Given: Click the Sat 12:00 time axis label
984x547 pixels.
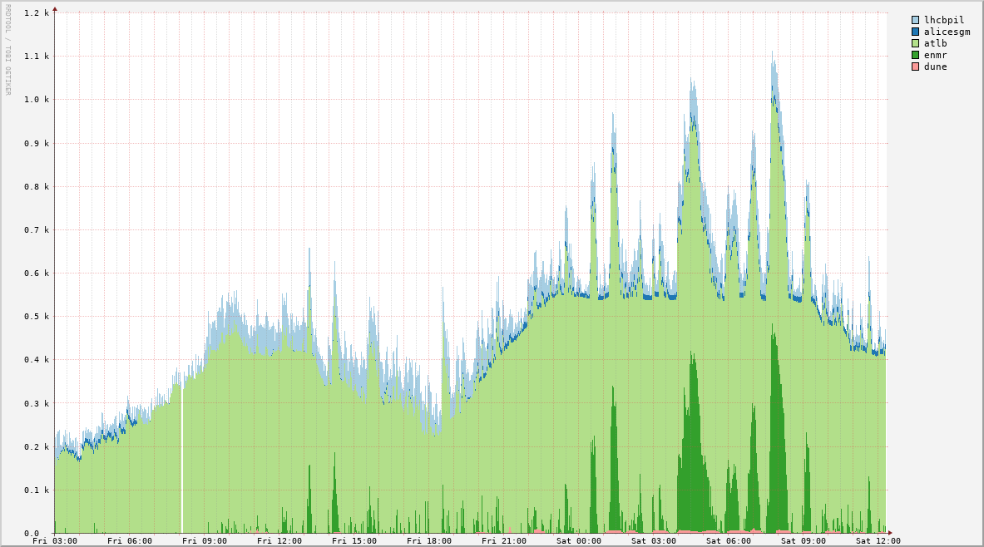Looking at the screenshot, I should (x=878, y=541).
